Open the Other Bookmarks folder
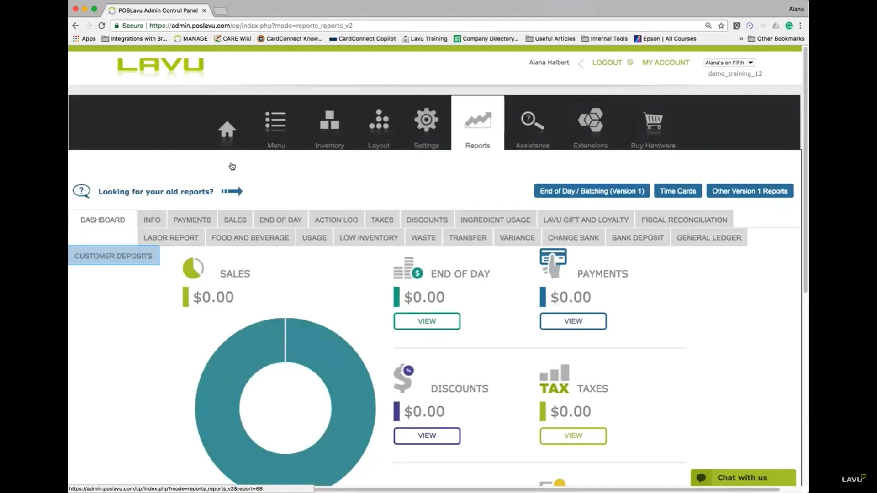 [776, 39]
